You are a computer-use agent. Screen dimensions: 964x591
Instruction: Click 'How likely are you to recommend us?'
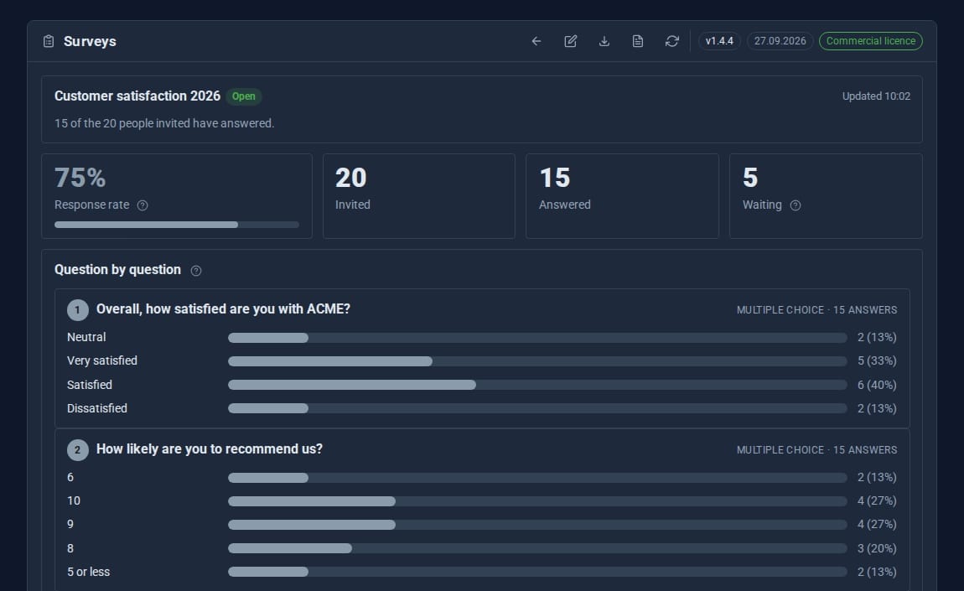click(x=209, y=449)
